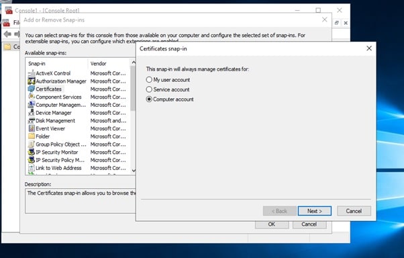Click Next in Certificates snap-in wizard
The height and width of the screenshot is (258, 404).
pyautogui.click(x=315, y=211)
